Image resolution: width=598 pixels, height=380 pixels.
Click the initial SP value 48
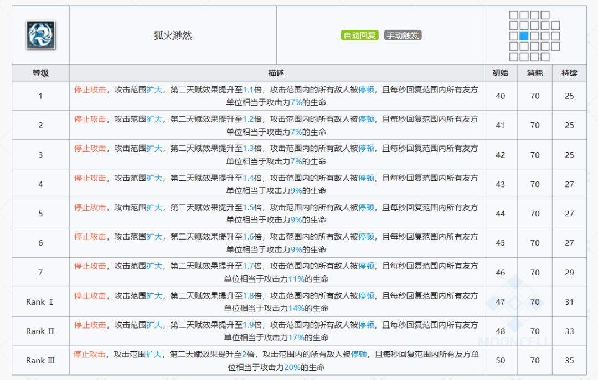point(501,331)
